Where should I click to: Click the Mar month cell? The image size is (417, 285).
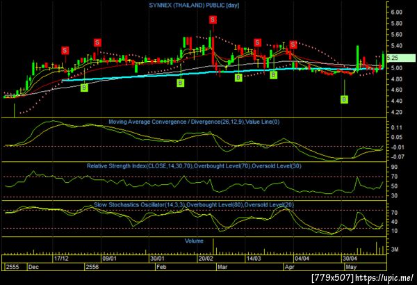tap(250, 267)
